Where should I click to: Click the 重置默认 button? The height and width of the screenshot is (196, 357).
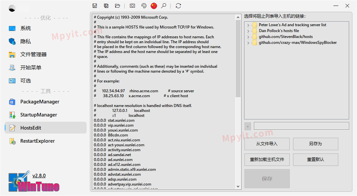[x=316, y=159]
